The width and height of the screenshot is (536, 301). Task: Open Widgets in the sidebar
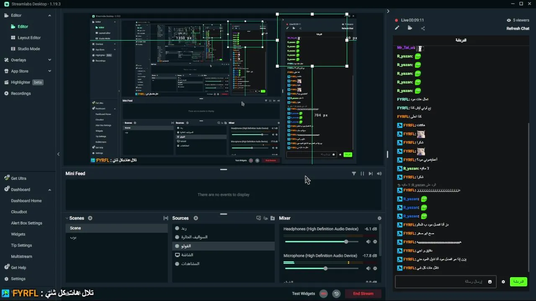pos(18,234)
